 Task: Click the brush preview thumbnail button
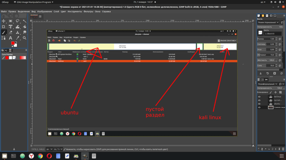pyautogui.click(x=260, y=33)
